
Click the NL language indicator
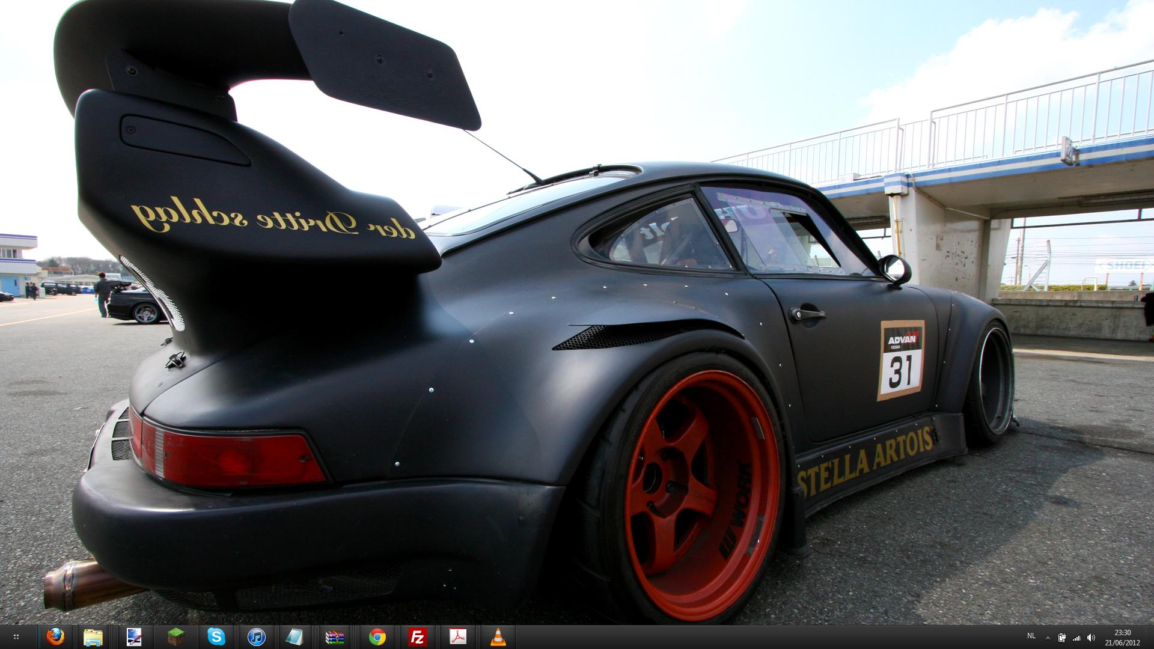1031,636
